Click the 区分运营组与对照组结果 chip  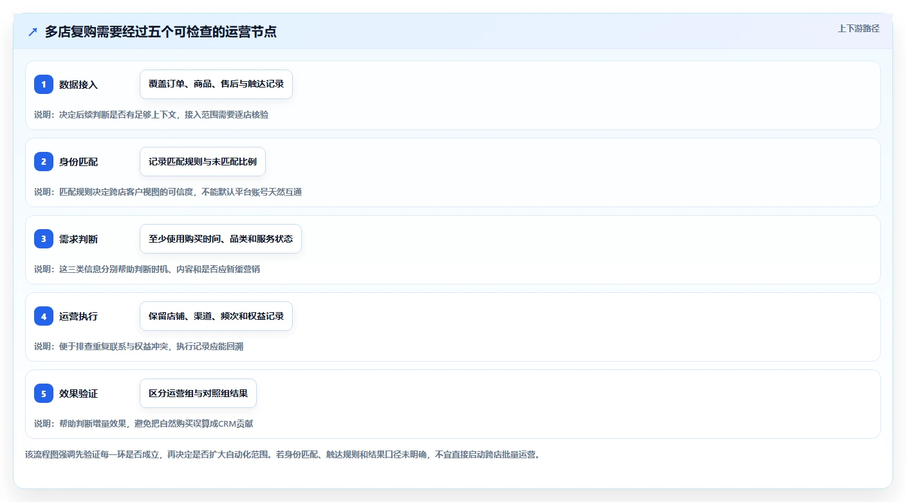(x=198, y=393)
